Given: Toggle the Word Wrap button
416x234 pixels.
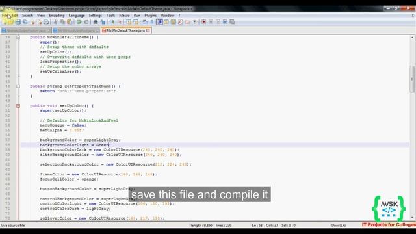Looking at the screenshot, I should point(145,22).
